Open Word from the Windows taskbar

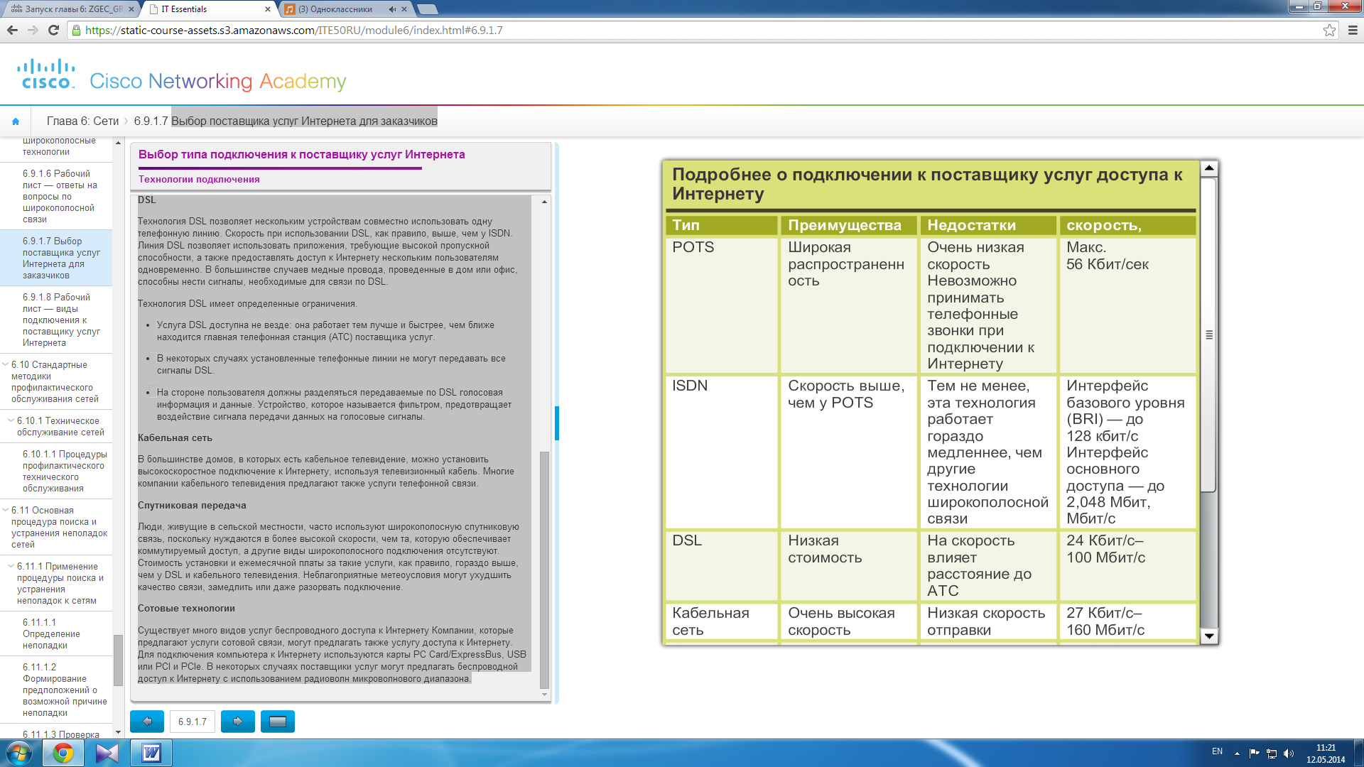click(151, 753)
